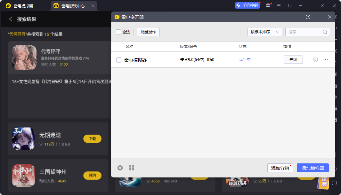The height and width of the screenshot is (195, 341).
Task: Open the help icon in 雷电多开器
Action: [x=308, y=17]
